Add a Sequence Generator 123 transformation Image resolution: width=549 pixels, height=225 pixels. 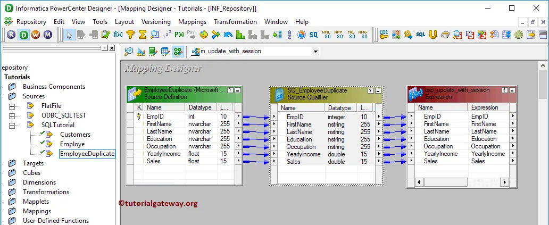coord(167,35)
